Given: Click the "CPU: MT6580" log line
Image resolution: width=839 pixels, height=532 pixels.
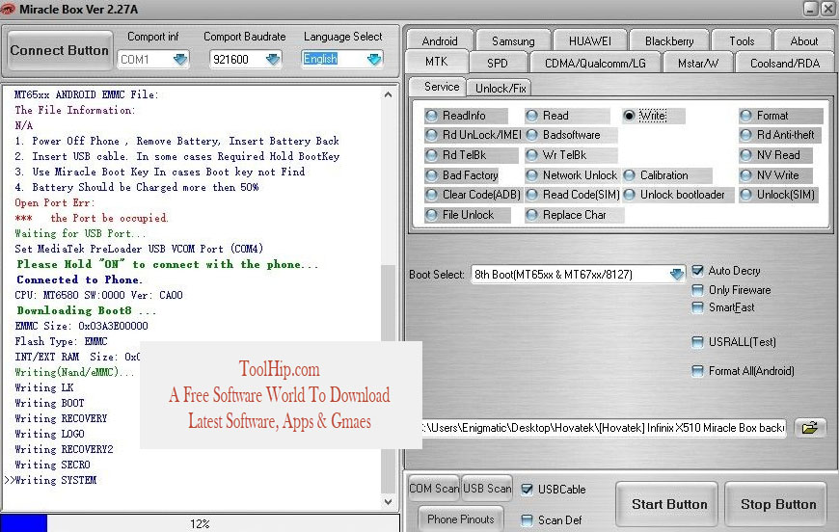Looking at the screenshot, I should [x=98, y=295].
